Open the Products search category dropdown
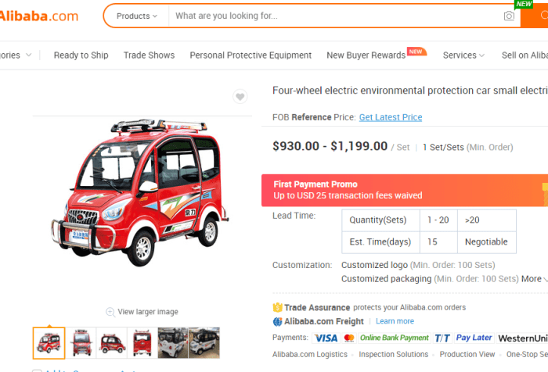This screenshot has width=548, height=372. click(136, 16)
